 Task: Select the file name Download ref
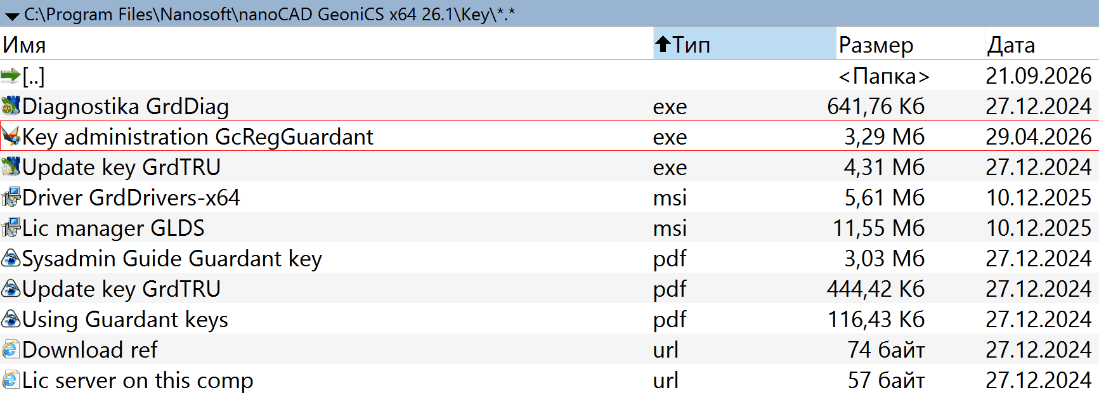(90, 350)
